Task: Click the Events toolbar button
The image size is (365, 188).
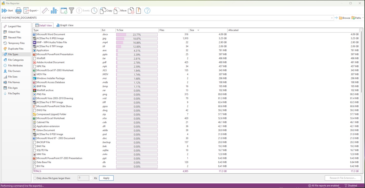Action: click(x=83, y=10)
